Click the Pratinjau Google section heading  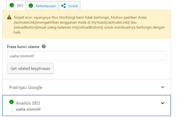tap(26, 87)
